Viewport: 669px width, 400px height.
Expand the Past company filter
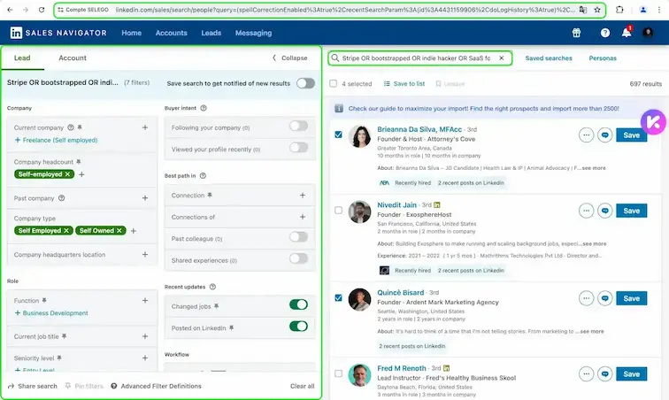(145, 198)
